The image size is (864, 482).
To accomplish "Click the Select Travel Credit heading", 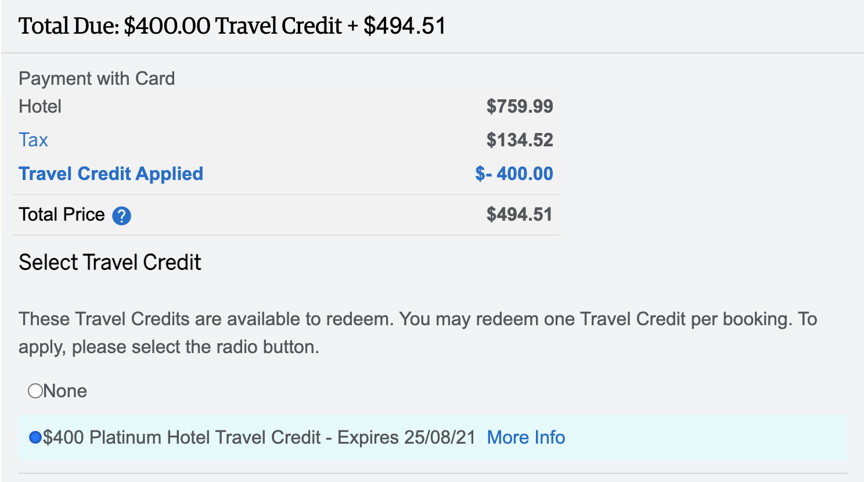I will point(110,262).
